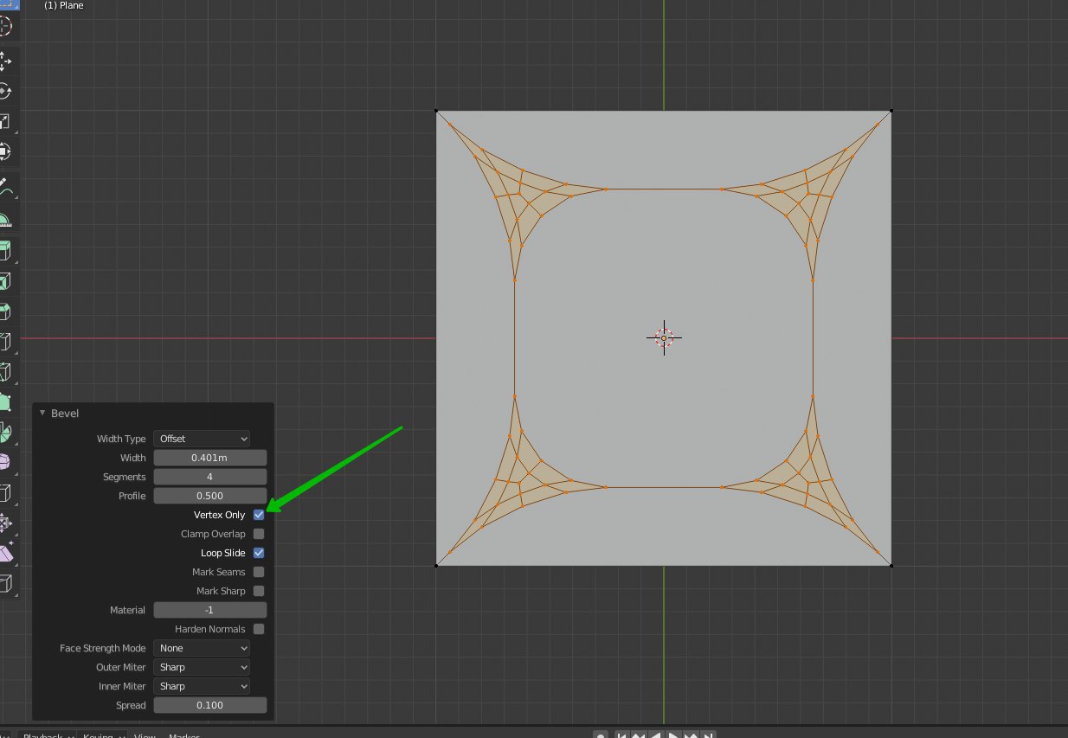Open the Width Type dropdown

click(202, 439)
